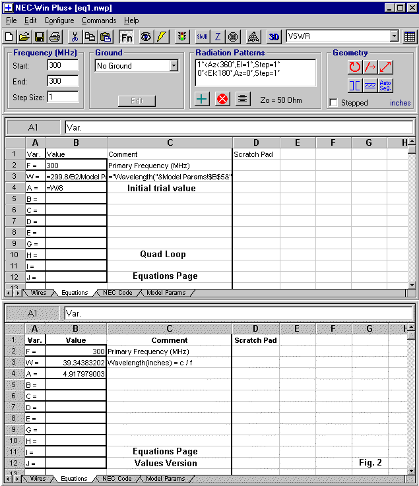Click the Print toolbar icon

54,37
